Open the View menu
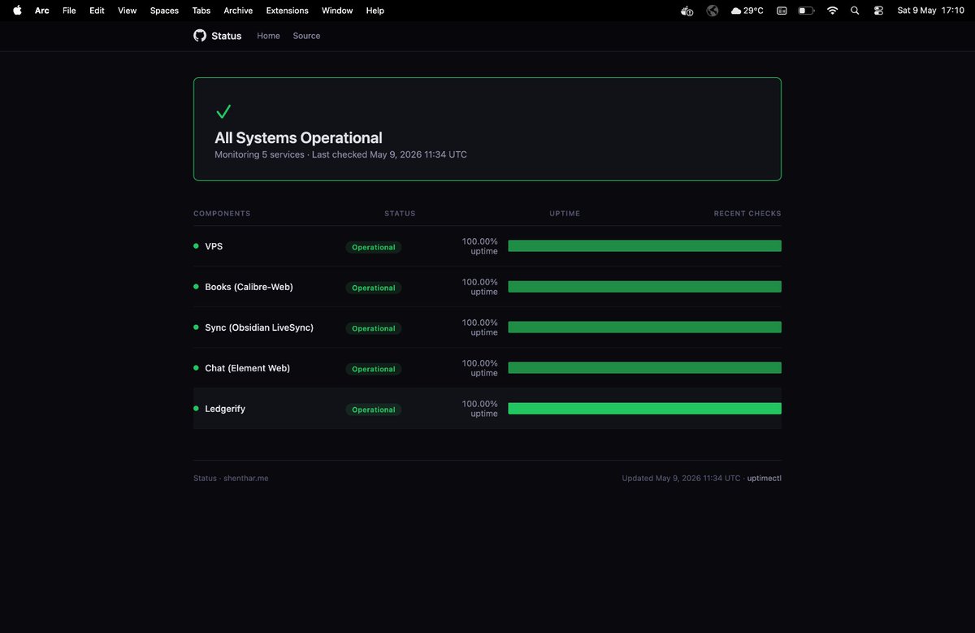975x633 pixels. click(127, 11)
